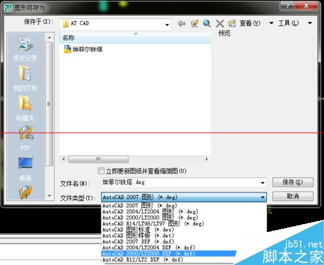Image resolution: width=324 pixels, height=265 pixels.
Task: Expand the 保存于 AT CAD folder dropdown
Action: click(x=167, y=25)
